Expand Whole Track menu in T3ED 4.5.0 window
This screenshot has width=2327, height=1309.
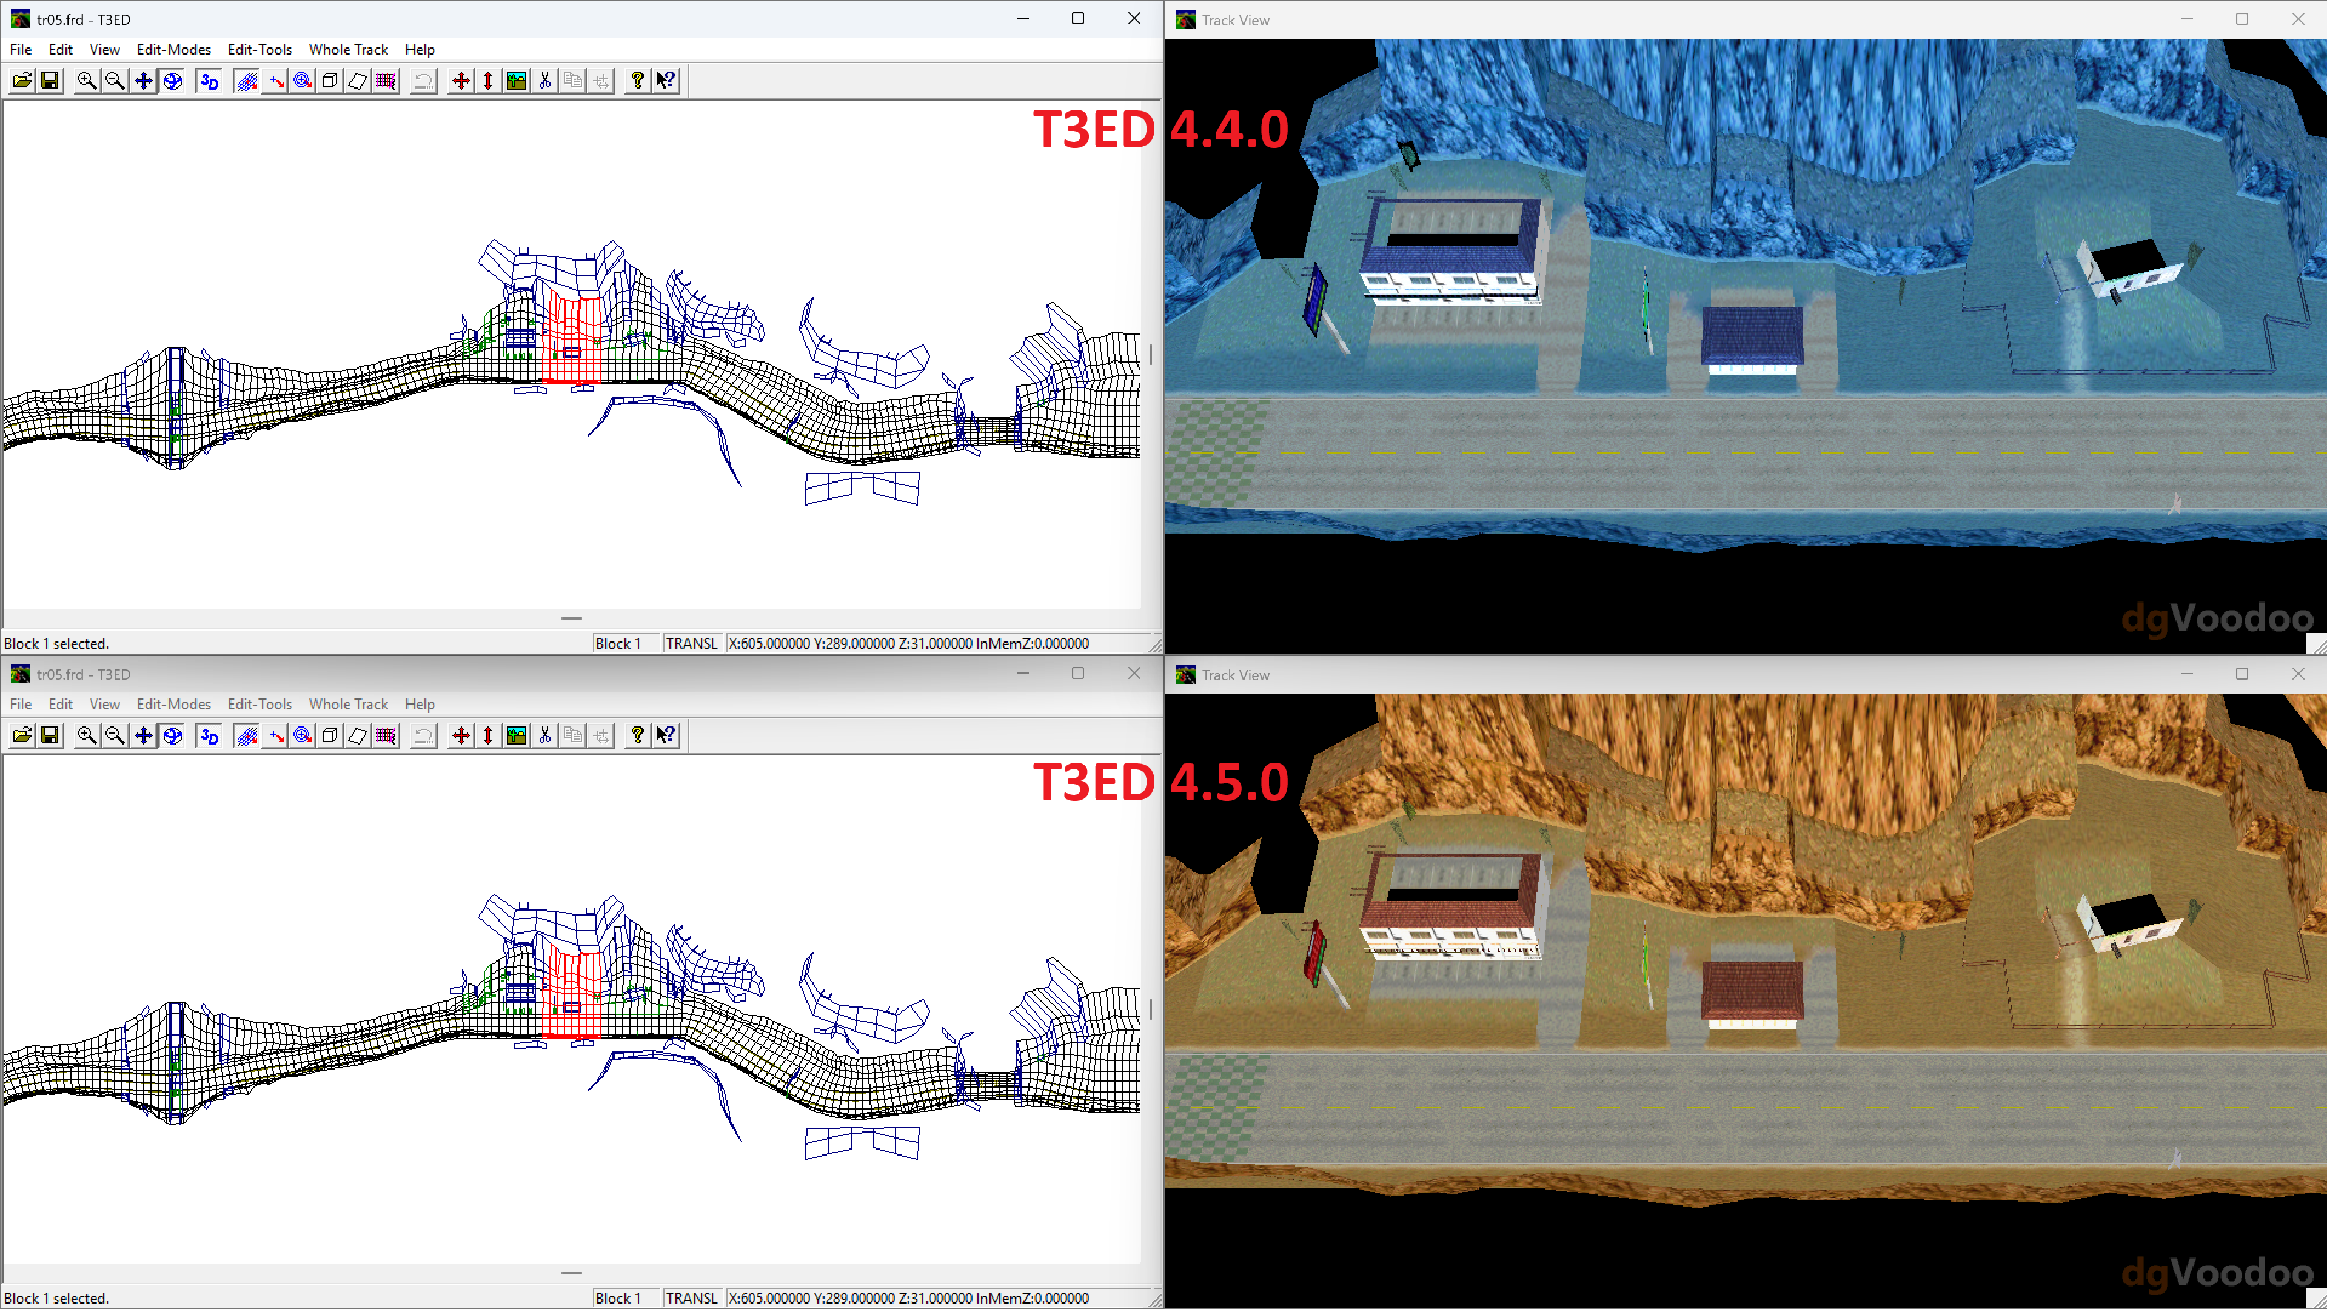348,704
